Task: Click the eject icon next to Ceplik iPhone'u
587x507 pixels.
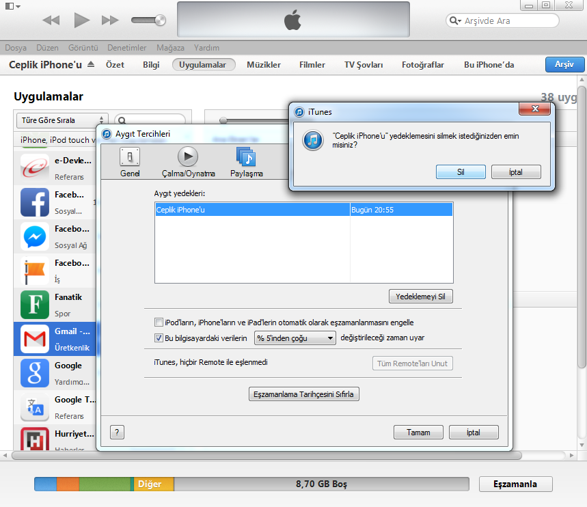Action: pos(91,64)
